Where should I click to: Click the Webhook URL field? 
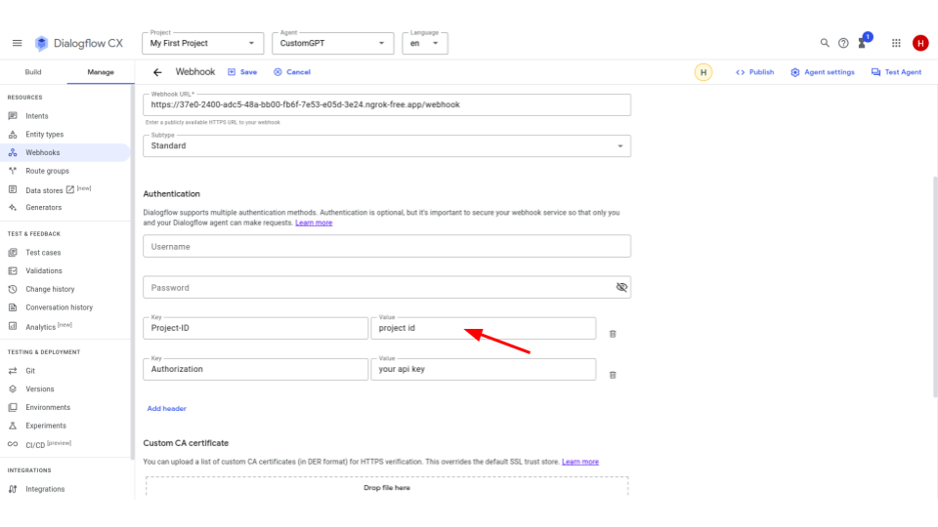pyautogui.click(x=387, y=104)
